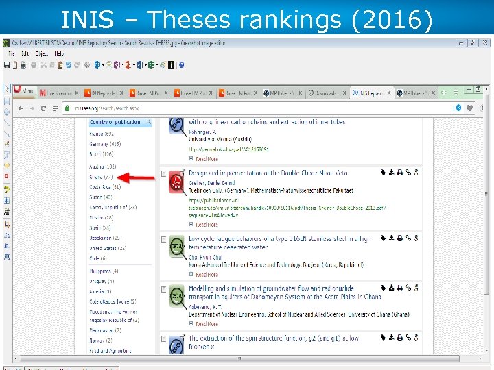Open the OneNote export dropdown arrow
This screenshot has height=370, width=494.
(123, 65)
